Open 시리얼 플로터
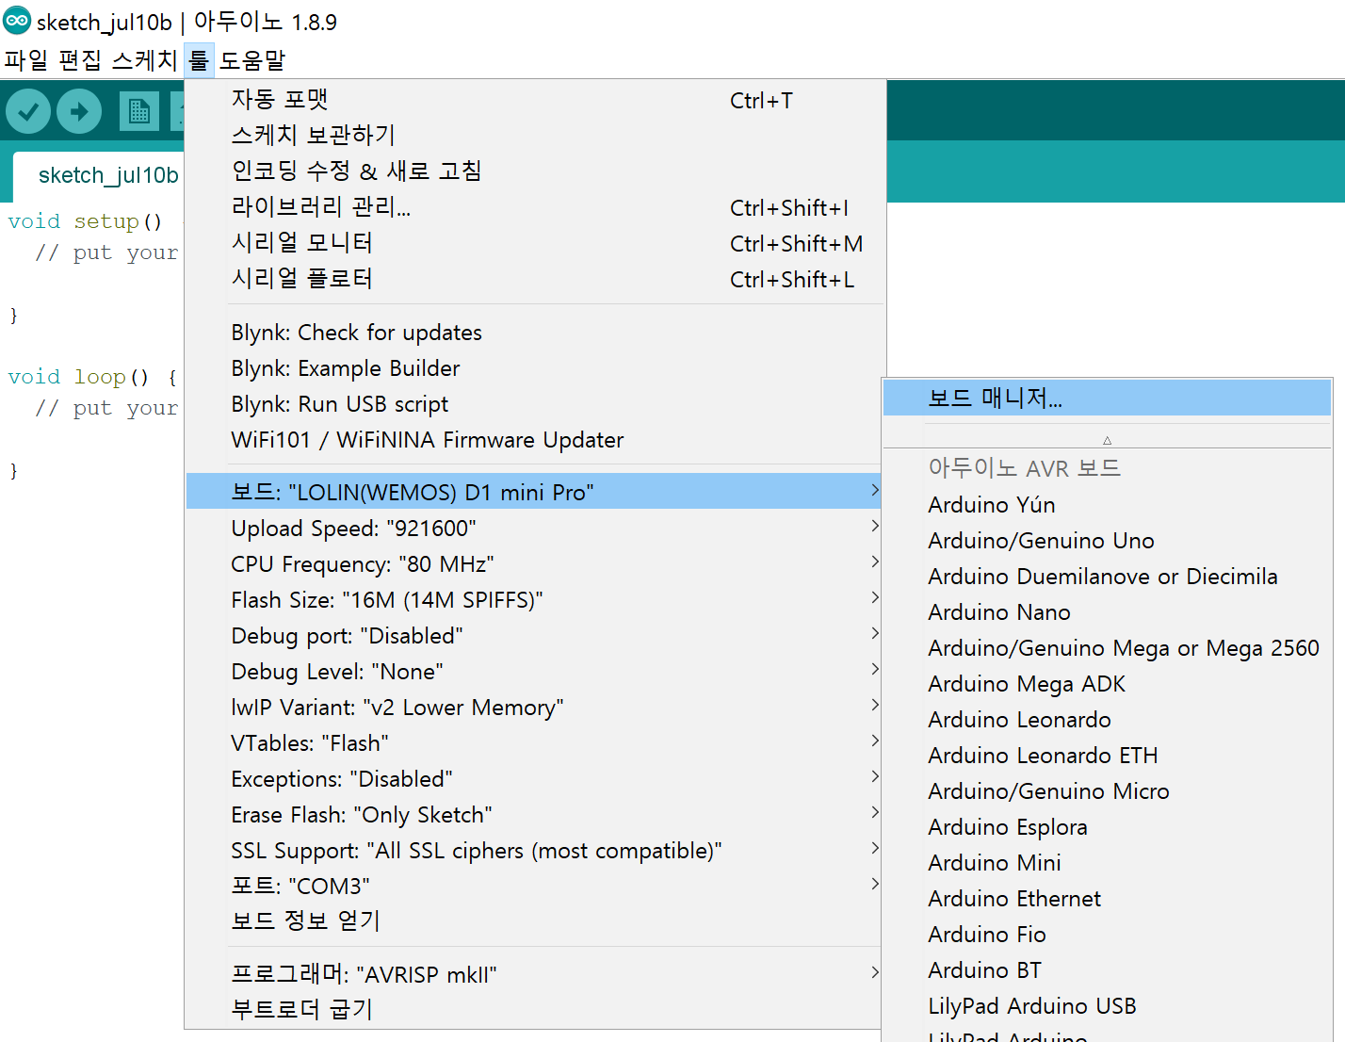The image size is (1345, 1042). click(534, 279)
